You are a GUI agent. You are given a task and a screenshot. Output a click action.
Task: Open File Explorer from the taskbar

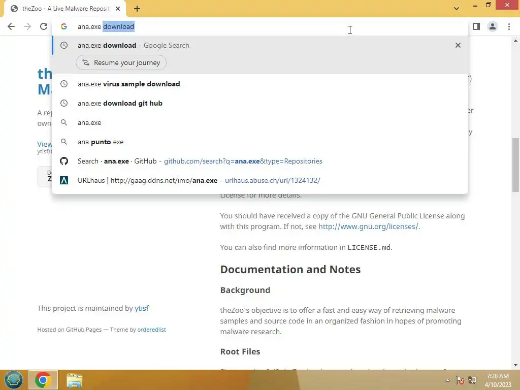click(74, 380)
